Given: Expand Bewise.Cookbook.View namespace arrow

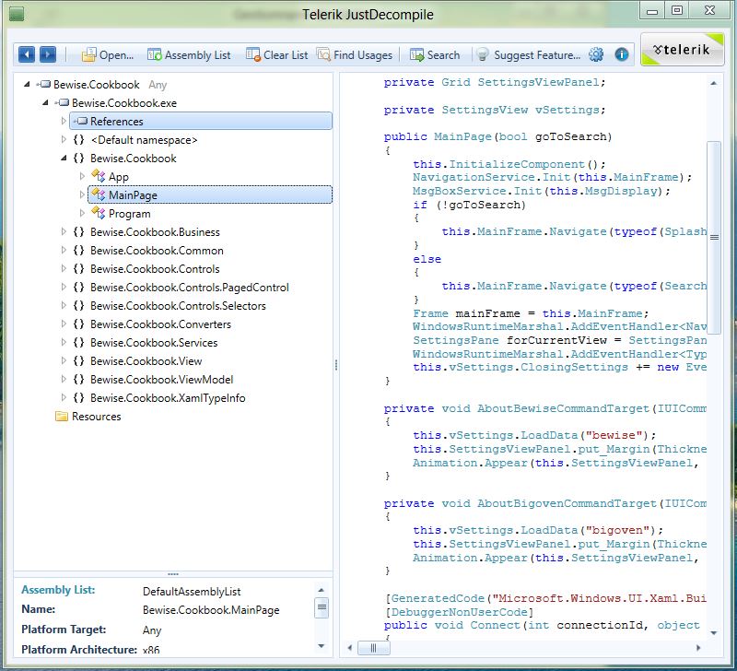Looking at the screenshot, I should 64,360.
